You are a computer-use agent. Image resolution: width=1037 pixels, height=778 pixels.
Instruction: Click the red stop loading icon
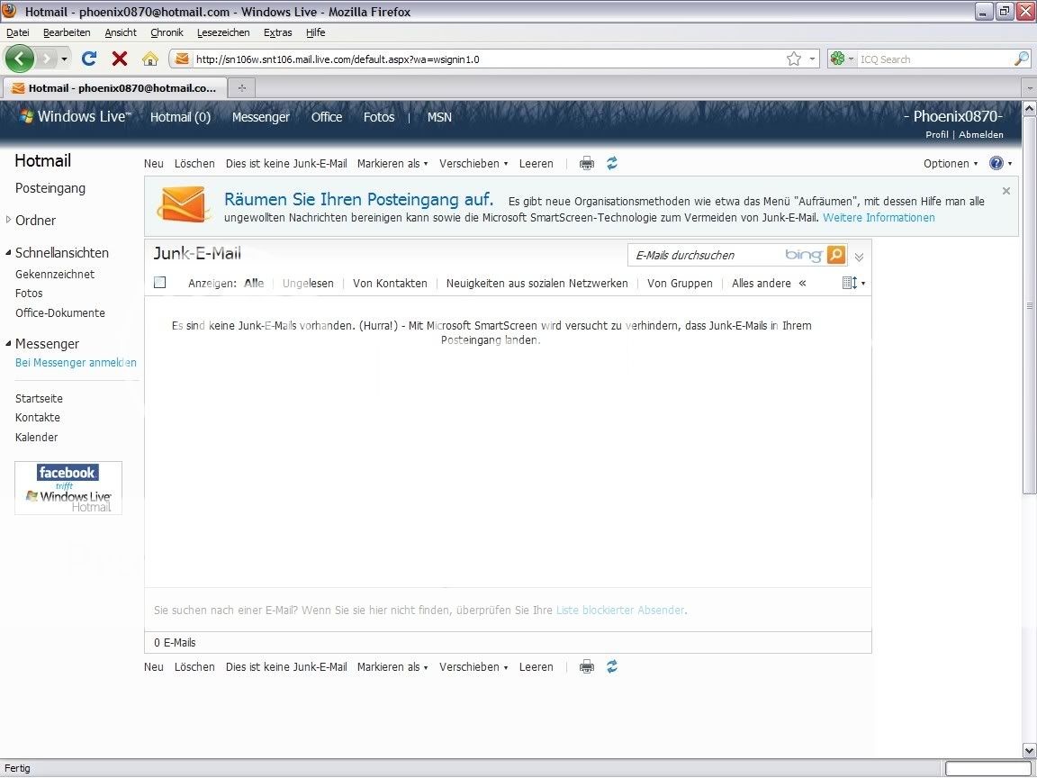click(119, 59)
